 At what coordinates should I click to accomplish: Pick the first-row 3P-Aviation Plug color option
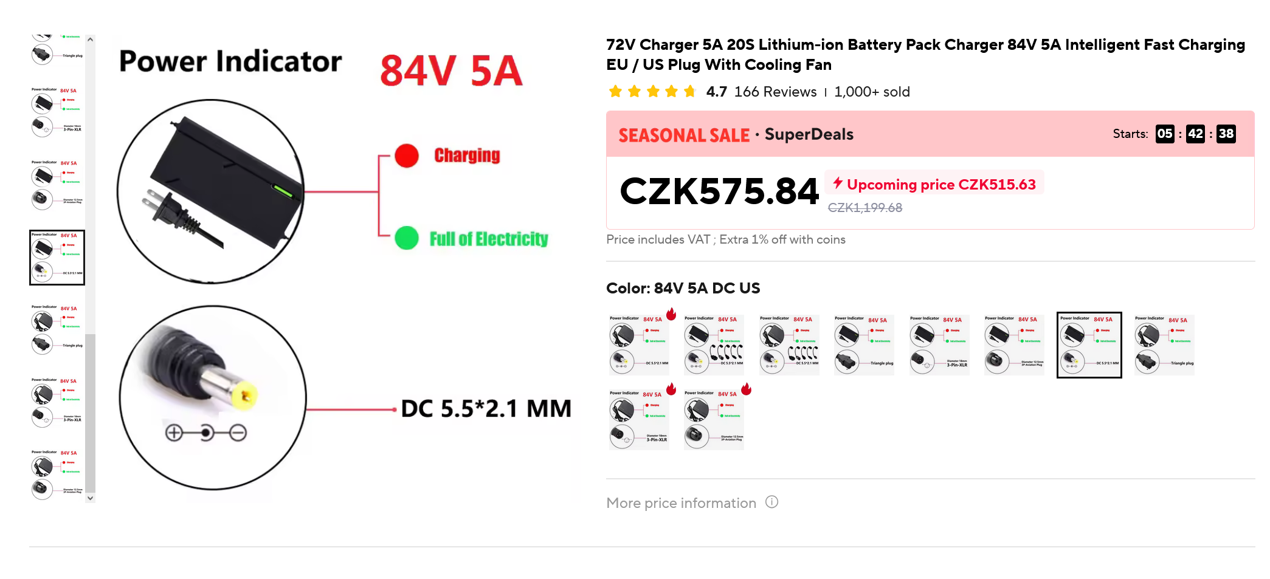(1014, 345)
